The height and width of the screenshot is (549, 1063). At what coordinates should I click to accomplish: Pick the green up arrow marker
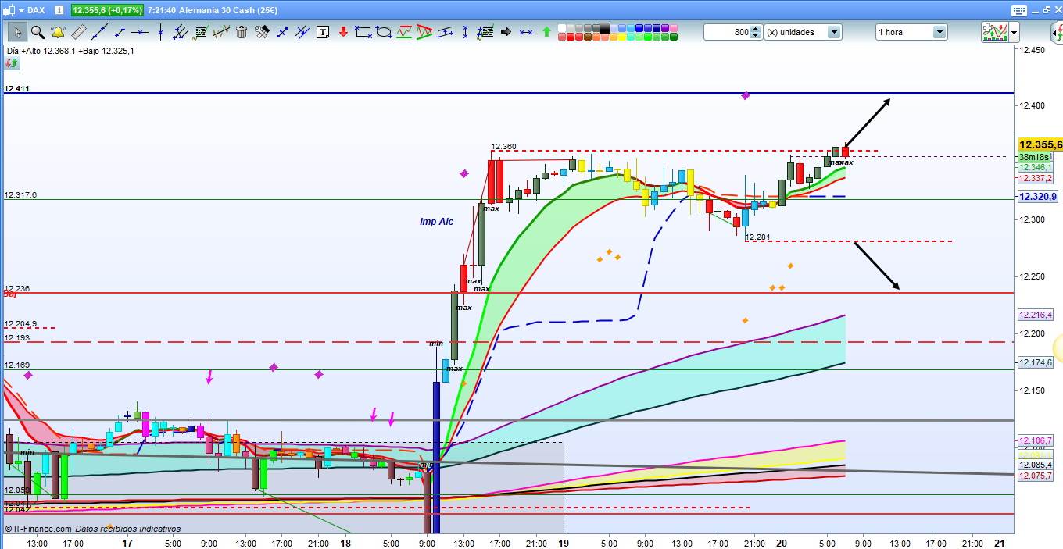(546, 32)
